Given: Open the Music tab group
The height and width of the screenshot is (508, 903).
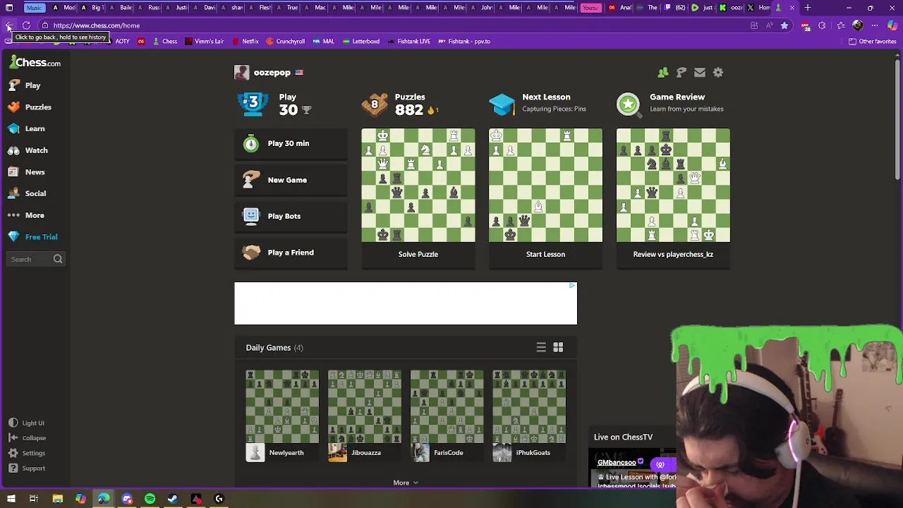Looking at the screenshot, I should click(x=34, y=8).
